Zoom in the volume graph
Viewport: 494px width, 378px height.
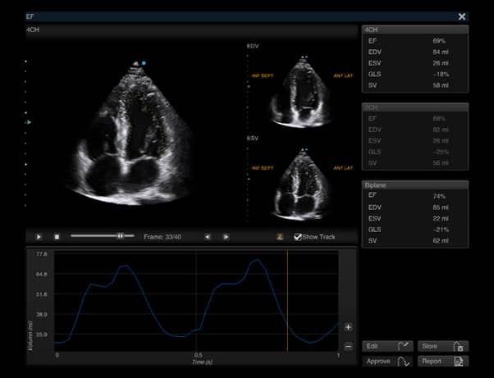click(348, 328)
